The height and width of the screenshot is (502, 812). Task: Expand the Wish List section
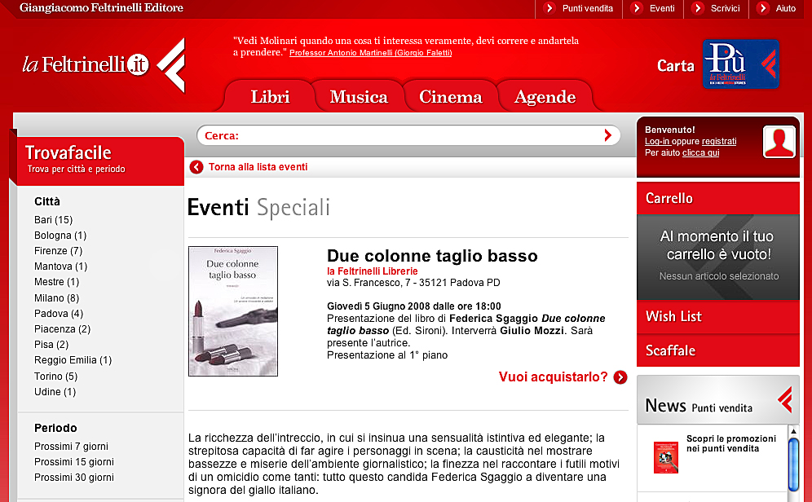(x=673, y=316)
